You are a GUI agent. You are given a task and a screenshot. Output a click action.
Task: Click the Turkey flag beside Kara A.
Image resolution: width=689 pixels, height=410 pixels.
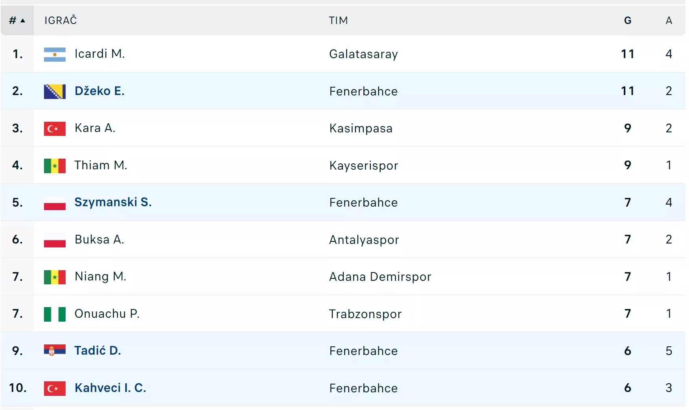click(55, 128)
